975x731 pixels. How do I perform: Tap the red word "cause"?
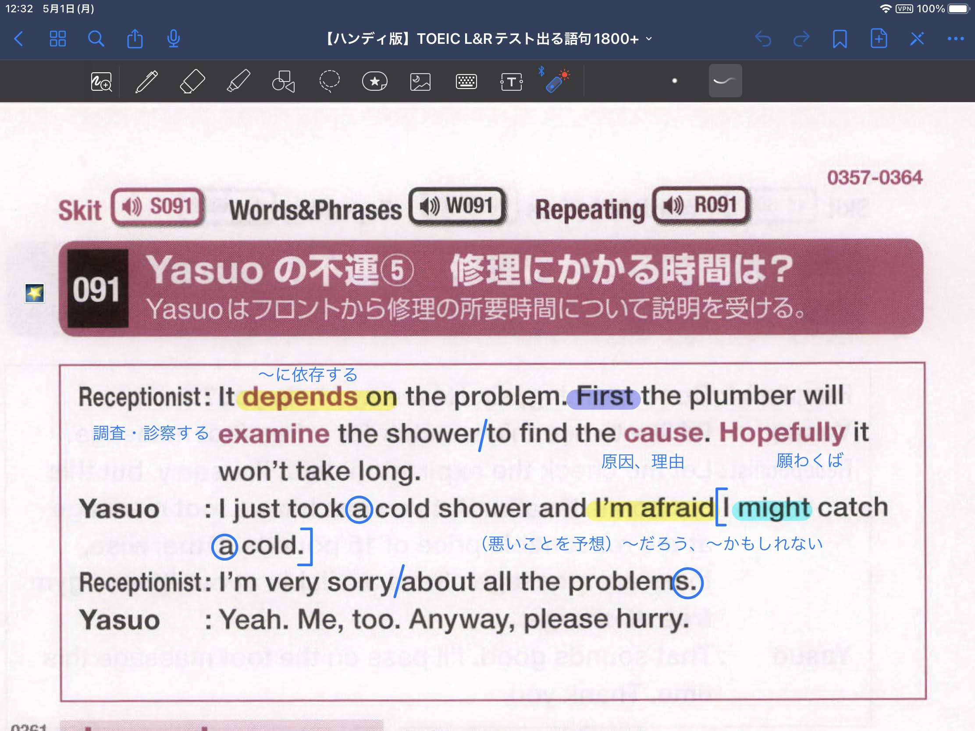pos(663,433)
